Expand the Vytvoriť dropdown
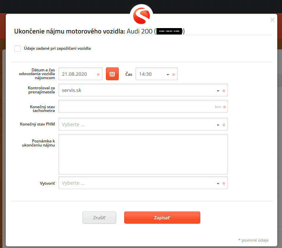The height and width of the screenshot is (248, 282). (143, 183)
